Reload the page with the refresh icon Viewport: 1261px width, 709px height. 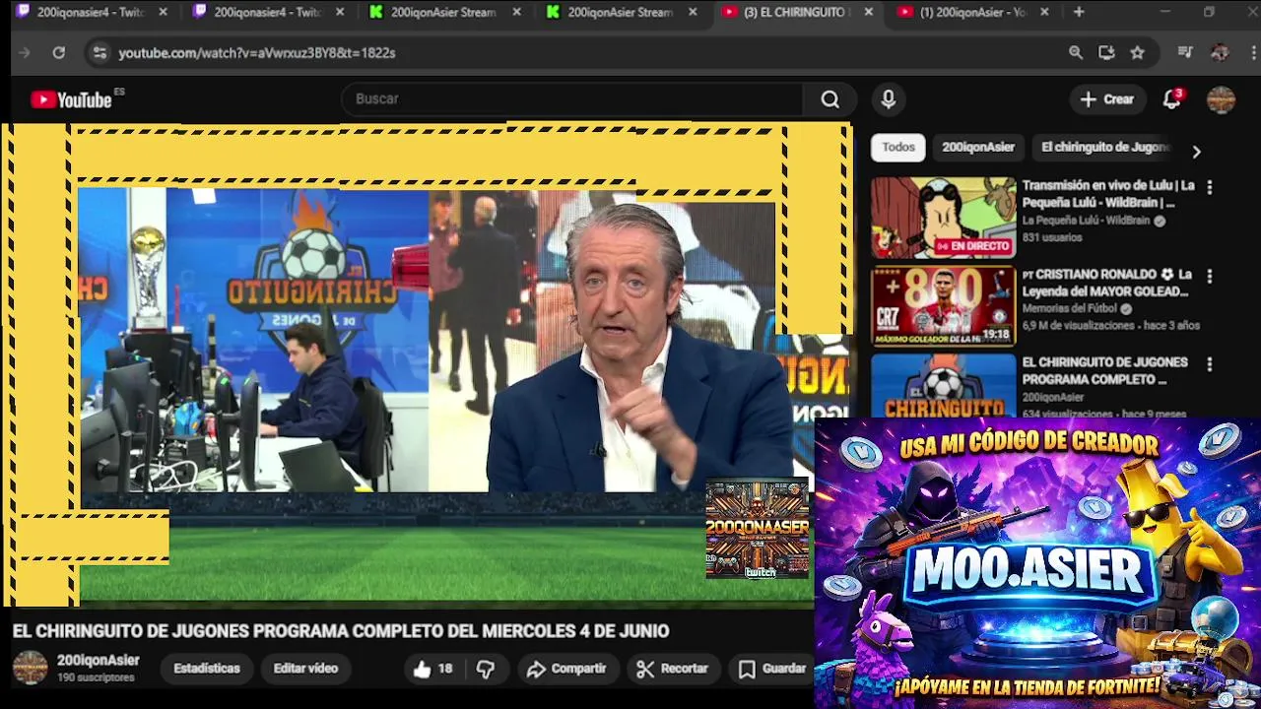coord(59,52)
